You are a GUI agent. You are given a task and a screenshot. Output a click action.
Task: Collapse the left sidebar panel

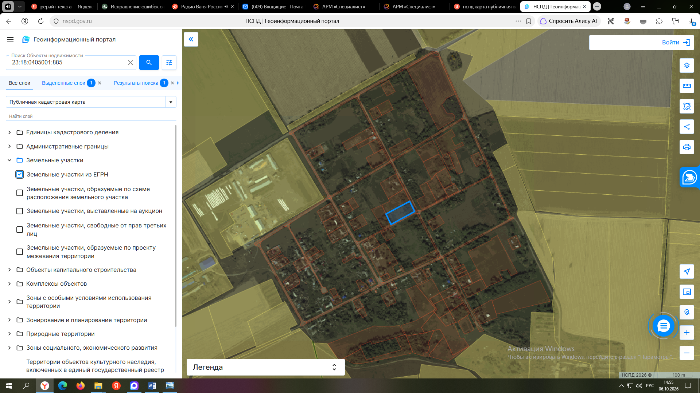[191, 39]
